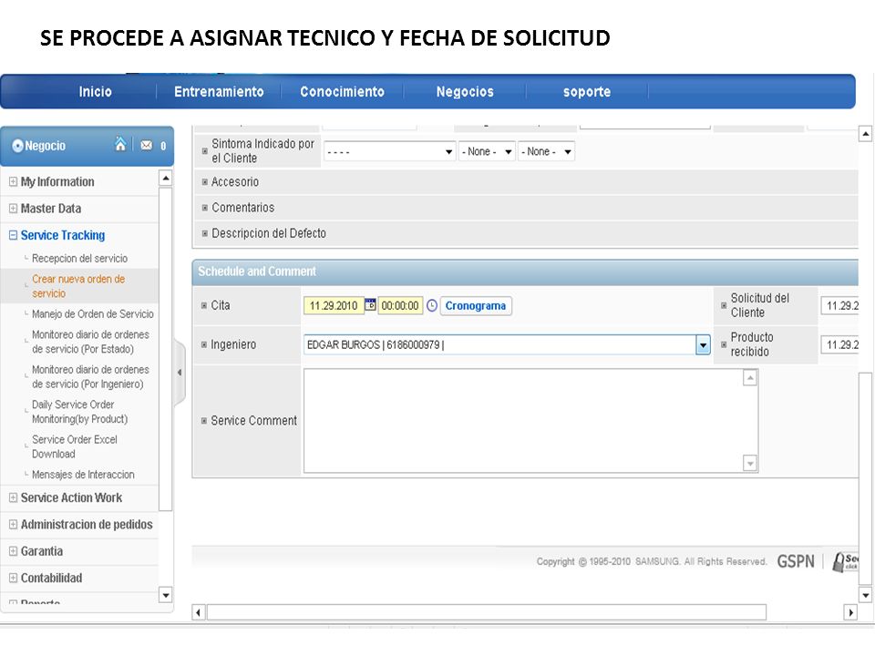Viewport: 875px width, 656px height.
Task: Open the second Sintoma dropdown showing None
Action: [x=487, y=152]
